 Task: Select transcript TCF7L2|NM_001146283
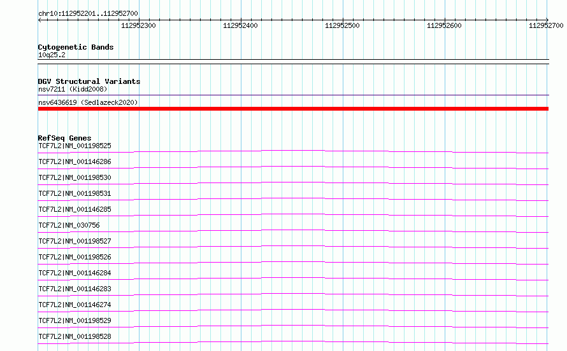pos(75,289)
